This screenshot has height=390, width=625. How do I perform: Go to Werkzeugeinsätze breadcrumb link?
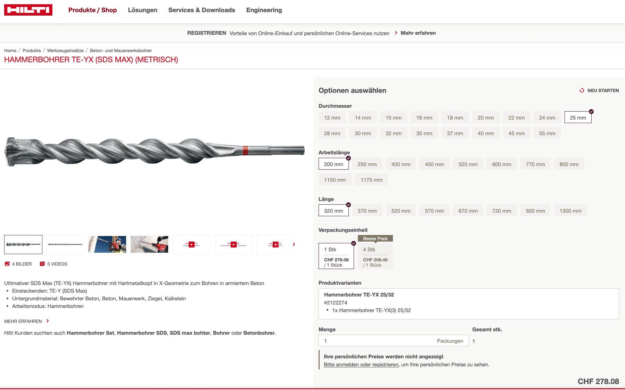(x=65, y=50)
